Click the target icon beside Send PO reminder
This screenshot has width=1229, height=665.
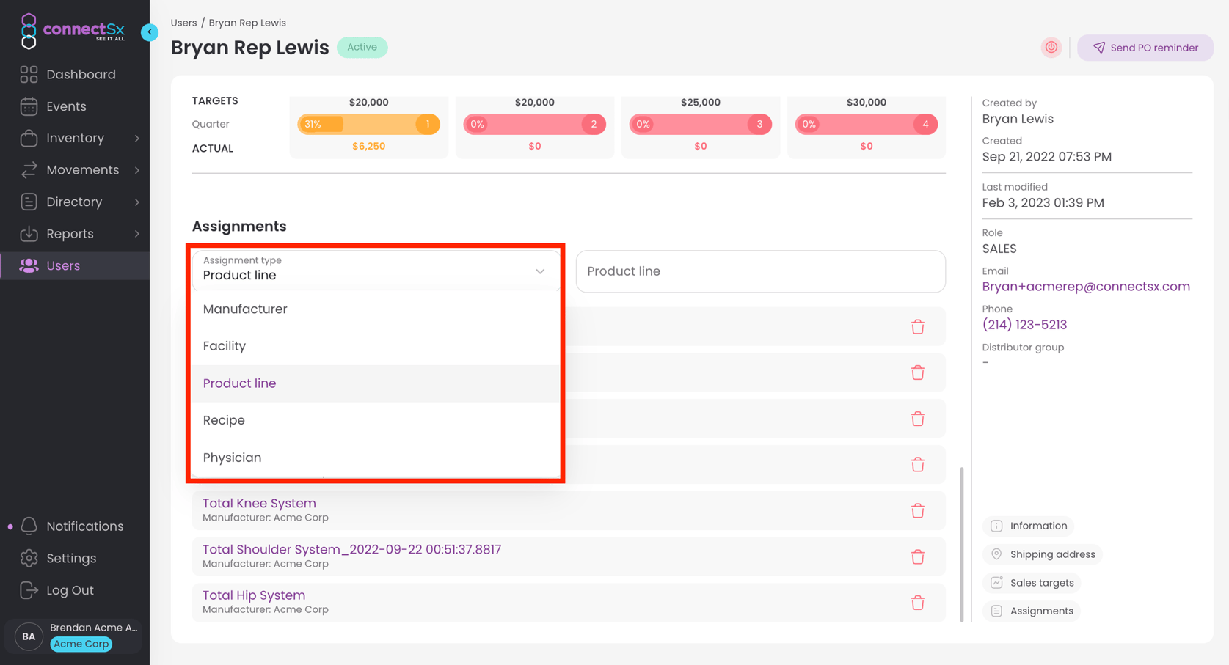1051,47
